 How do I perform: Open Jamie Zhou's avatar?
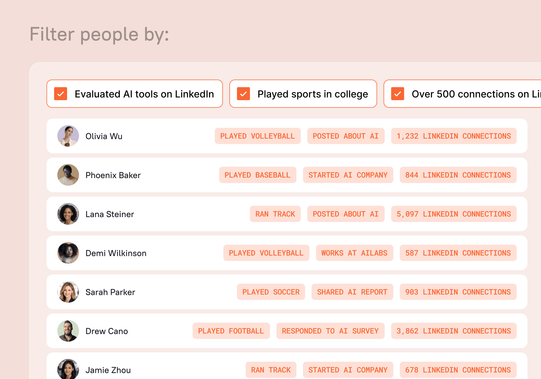[68, 369]
